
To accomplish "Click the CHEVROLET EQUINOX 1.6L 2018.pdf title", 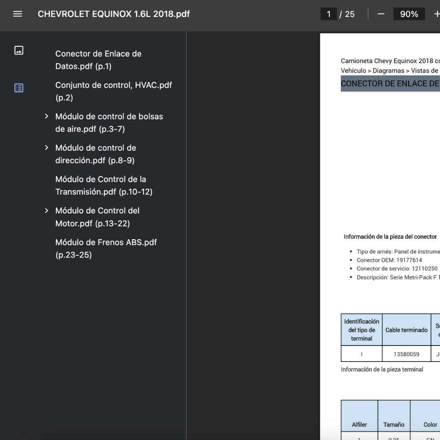I will (x=114, y=14).
